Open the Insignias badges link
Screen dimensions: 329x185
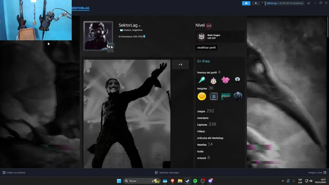pyautogui.click(x=202, y=88)
